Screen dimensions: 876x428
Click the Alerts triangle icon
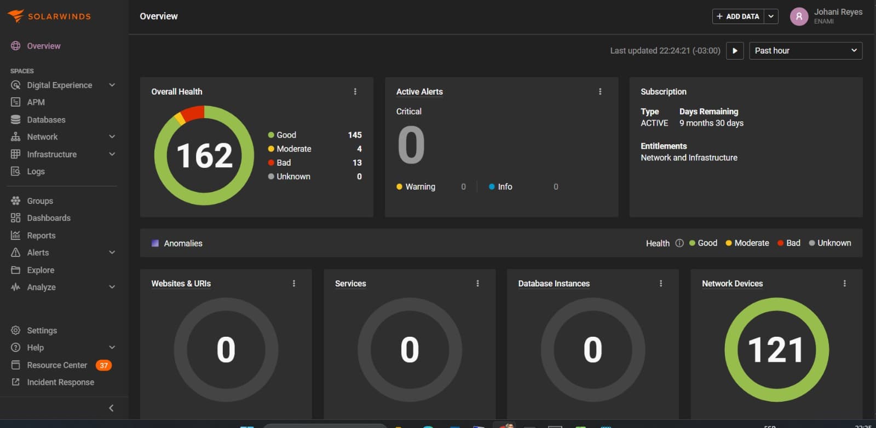click(x=15, y=253)
